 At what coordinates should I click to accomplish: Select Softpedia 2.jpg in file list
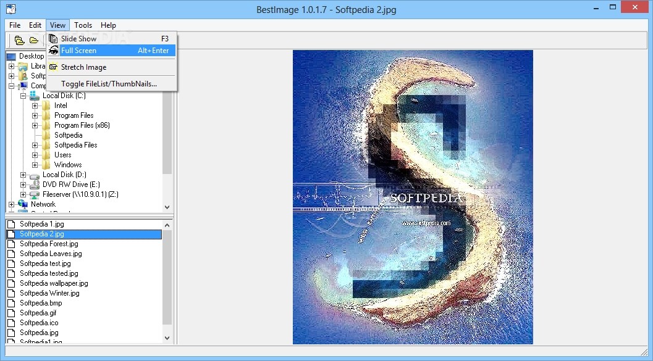[x=83, y=234]
